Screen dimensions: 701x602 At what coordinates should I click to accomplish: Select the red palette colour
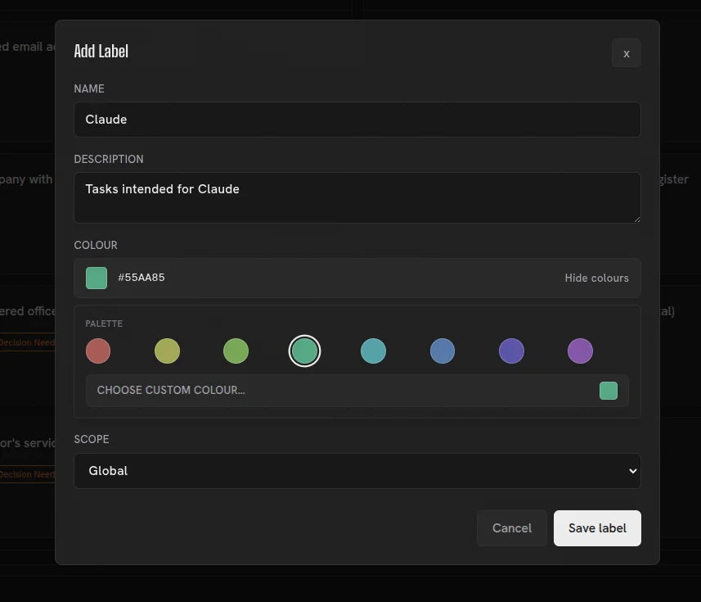pos(98,351)
